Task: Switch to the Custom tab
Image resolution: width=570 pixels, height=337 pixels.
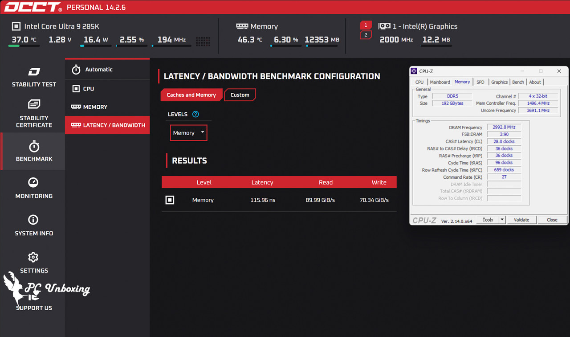Action: point(240,95)
